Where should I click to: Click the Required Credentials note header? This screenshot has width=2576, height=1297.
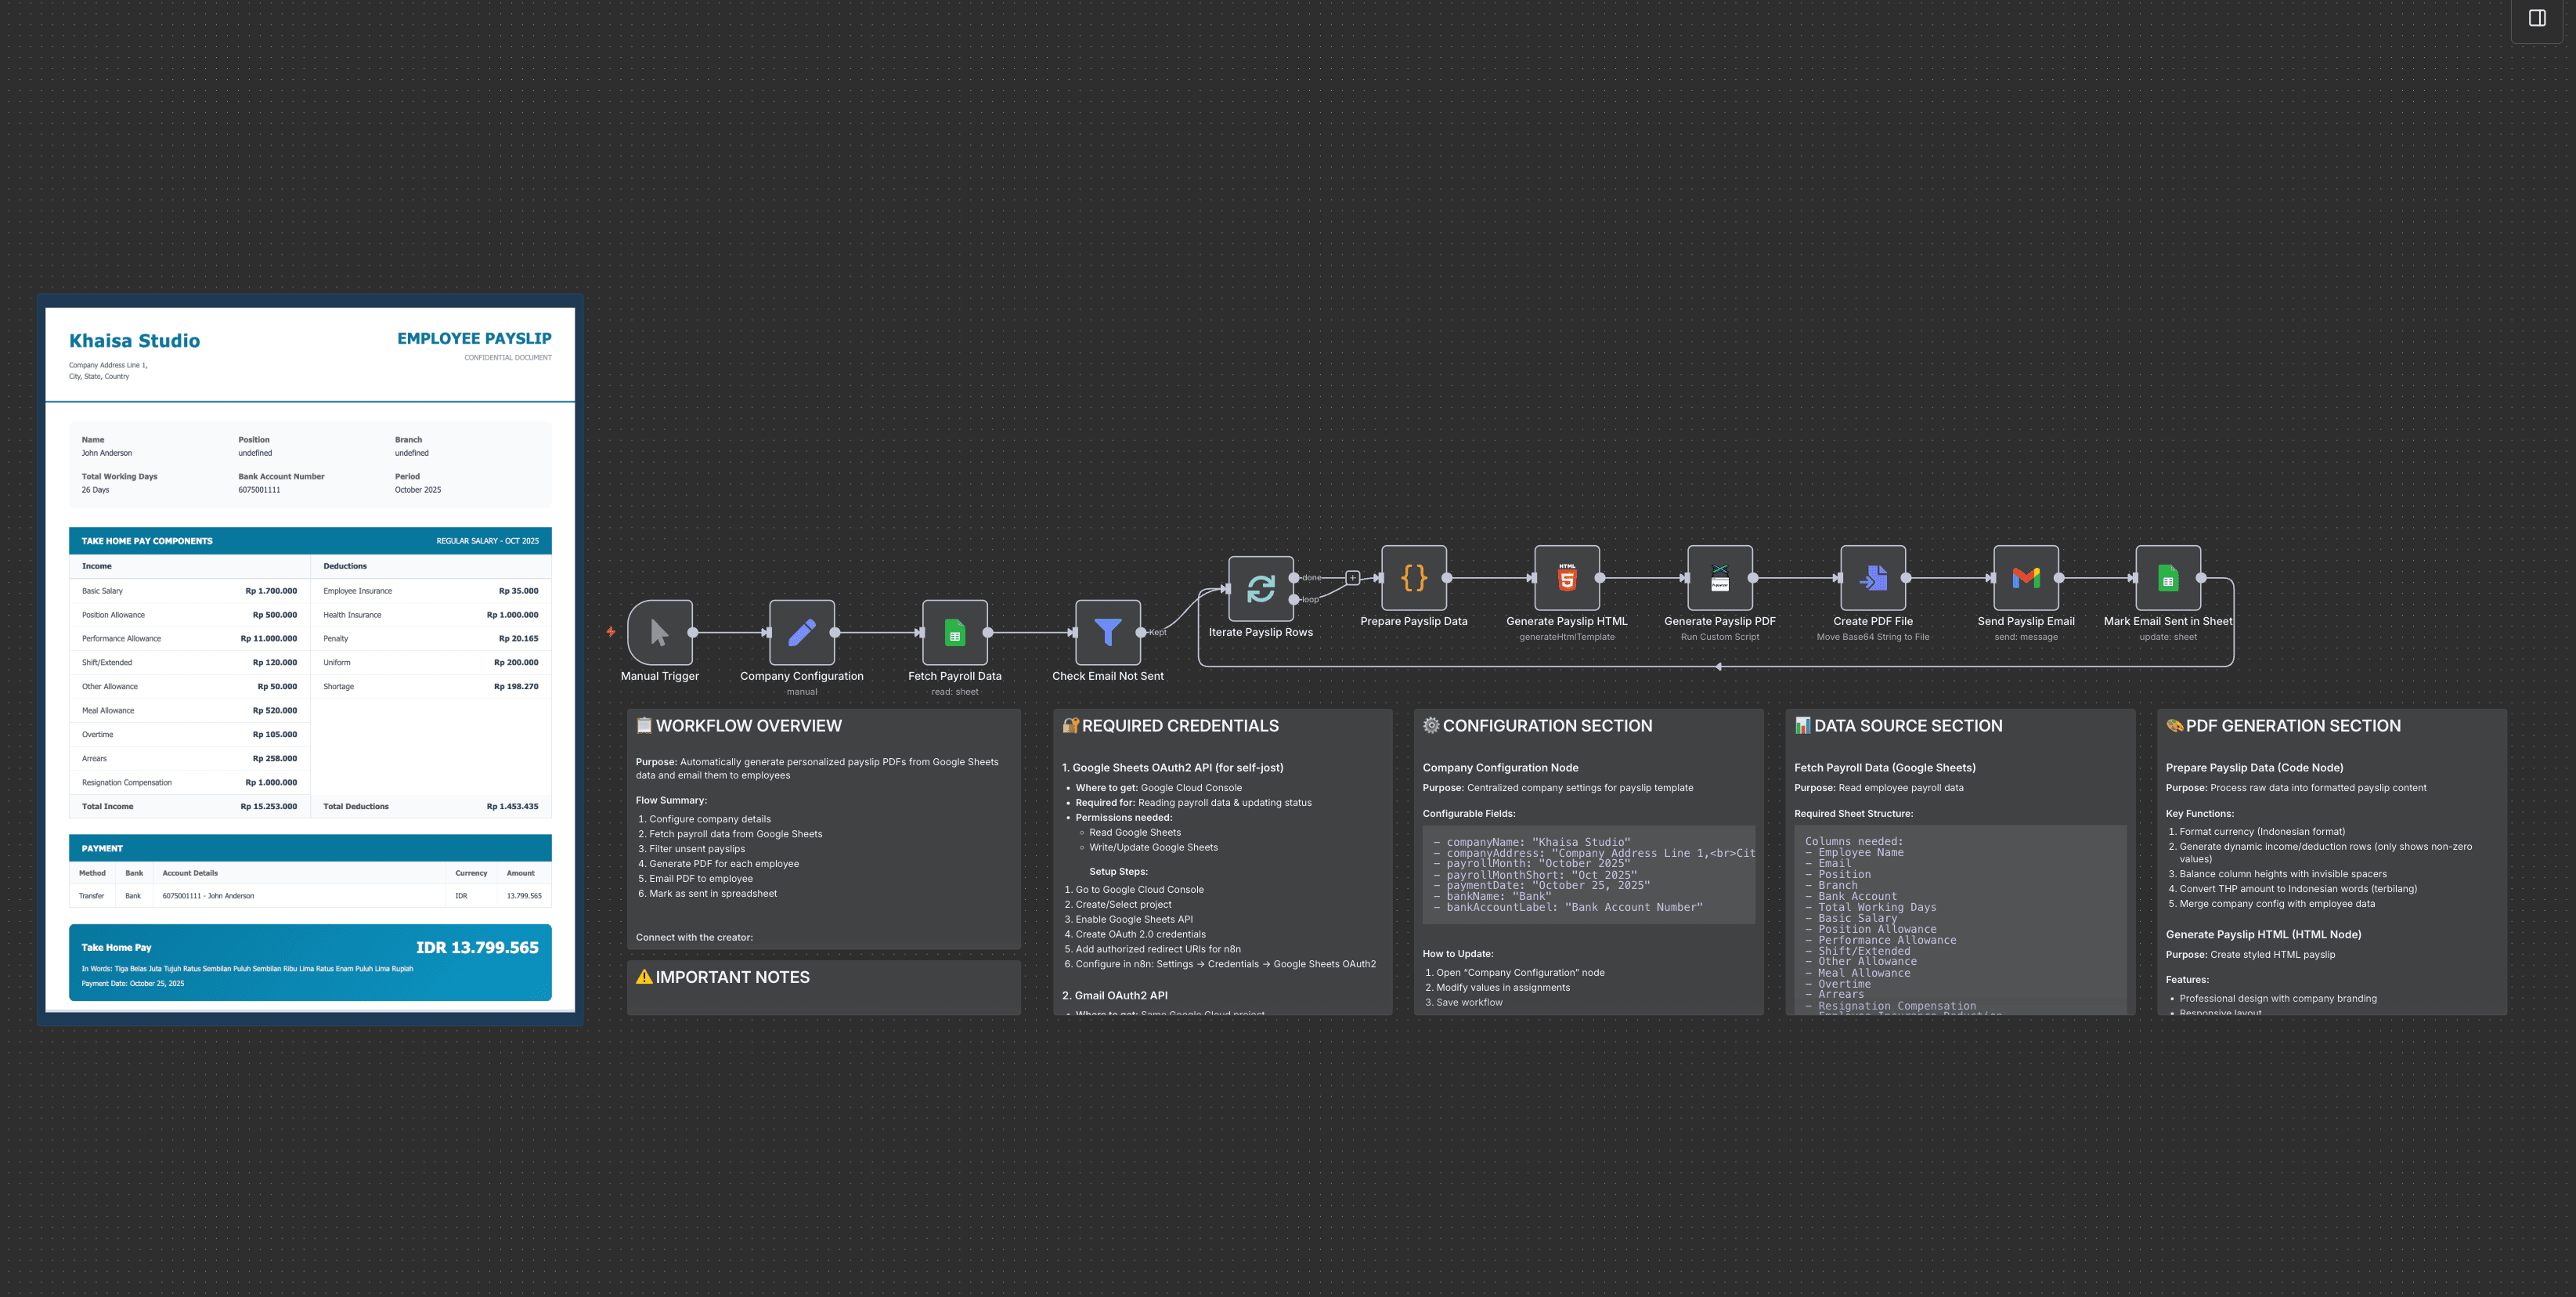coord(1170,726)
